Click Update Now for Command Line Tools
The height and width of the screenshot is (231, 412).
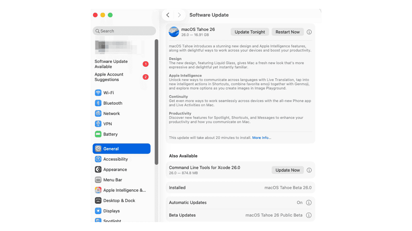point(287,170)
